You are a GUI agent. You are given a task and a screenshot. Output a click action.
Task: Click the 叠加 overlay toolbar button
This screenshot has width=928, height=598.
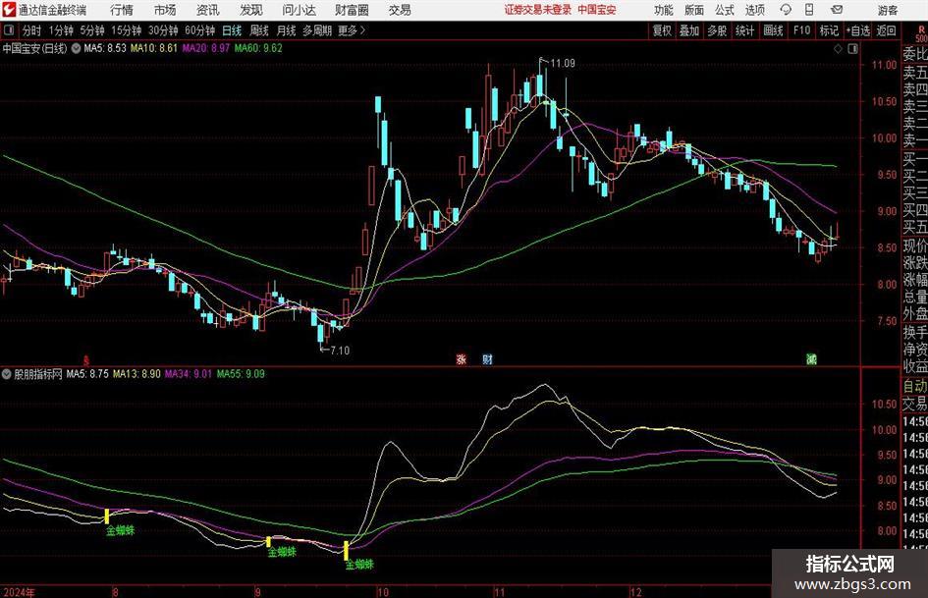click(x=689, y=30)
